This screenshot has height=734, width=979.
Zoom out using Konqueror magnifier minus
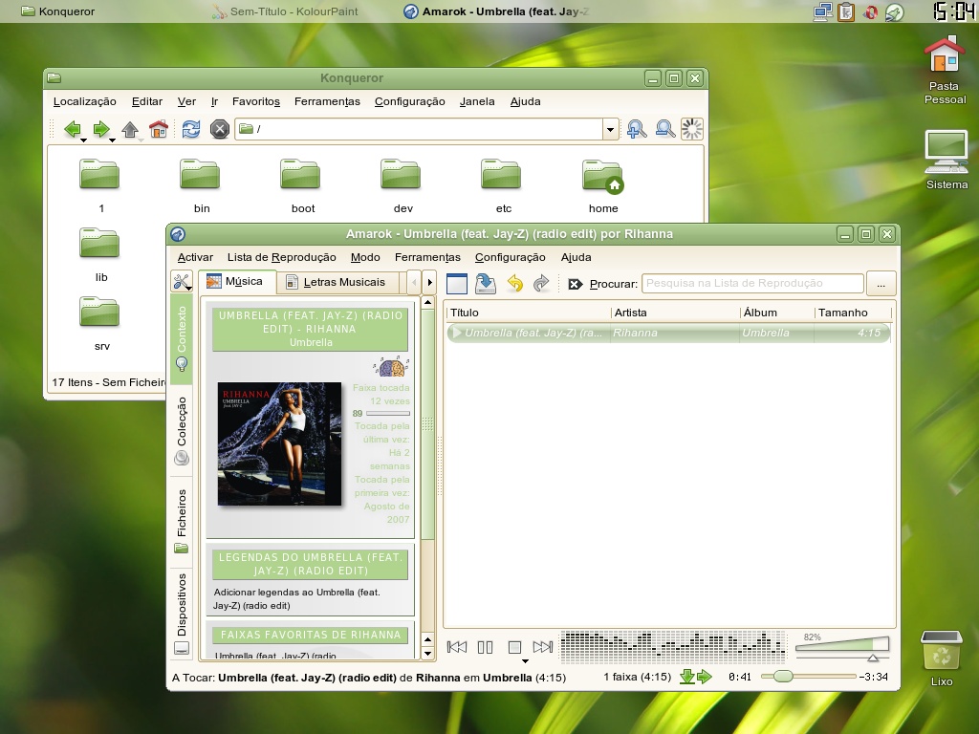(x=665, y=129)
